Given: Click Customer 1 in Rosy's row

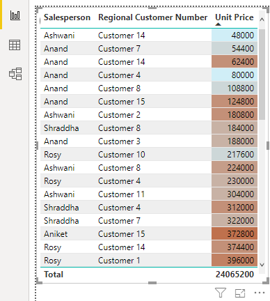Looking at the screenshot, I should pos(119,261).
